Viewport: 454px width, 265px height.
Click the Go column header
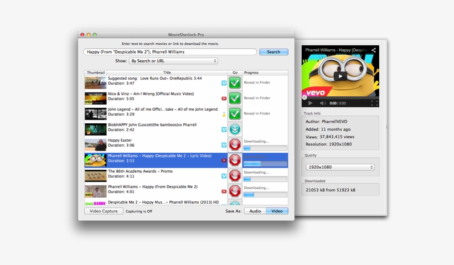click(x=235, y=72)
